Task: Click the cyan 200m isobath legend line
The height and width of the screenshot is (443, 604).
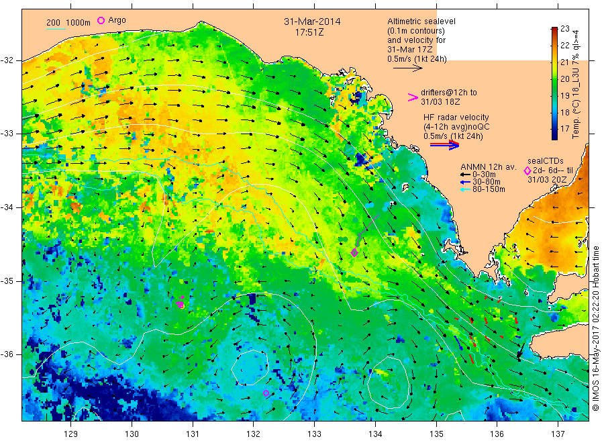Action: point(56,29)
